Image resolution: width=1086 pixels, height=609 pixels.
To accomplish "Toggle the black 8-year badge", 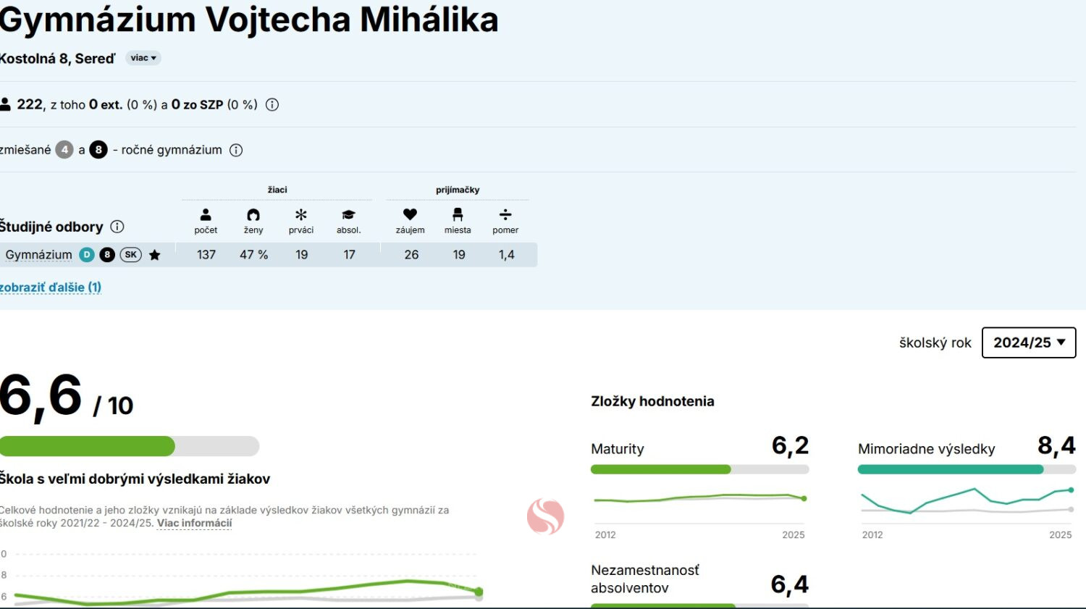I will click(98, 150).
